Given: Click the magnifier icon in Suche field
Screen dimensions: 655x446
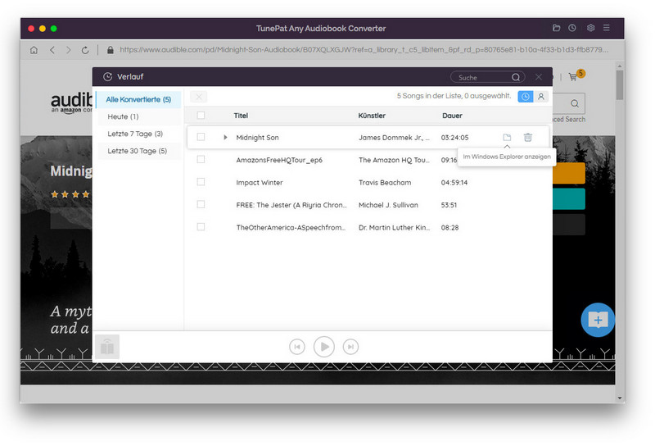Looking at the screenshot, I should click(x=516, y=77).
